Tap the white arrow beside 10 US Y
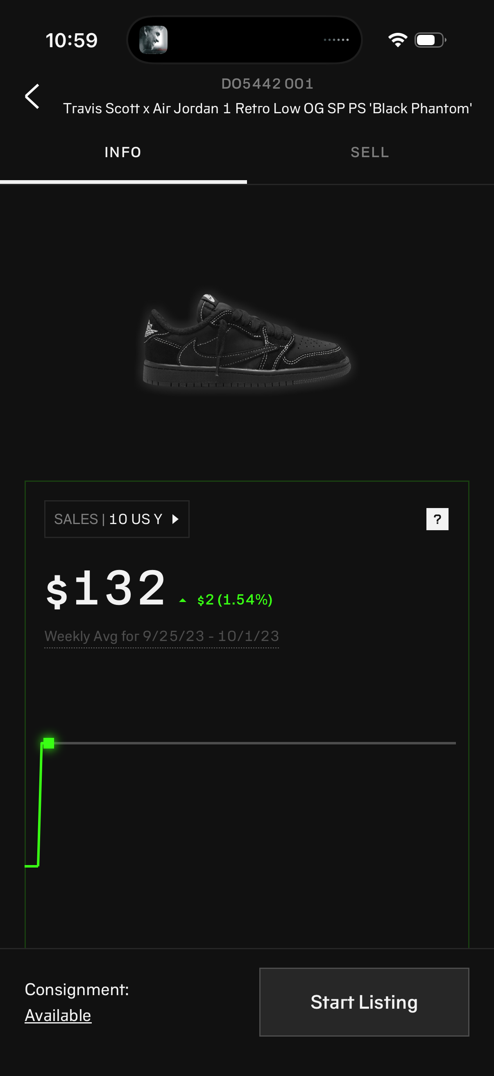 tap(175, 519)
